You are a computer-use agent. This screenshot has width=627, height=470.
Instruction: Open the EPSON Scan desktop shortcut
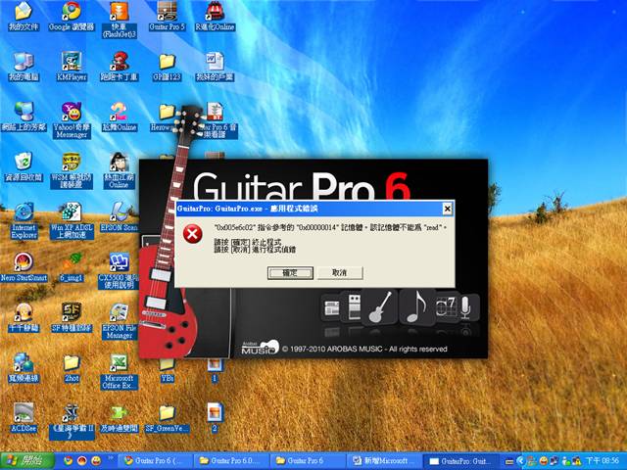tap(120, 217)
